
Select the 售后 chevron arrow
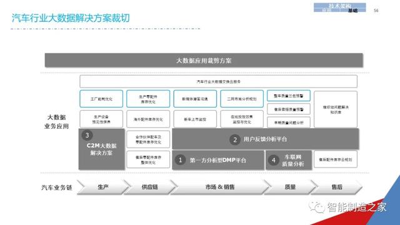[x=337, y=187]
